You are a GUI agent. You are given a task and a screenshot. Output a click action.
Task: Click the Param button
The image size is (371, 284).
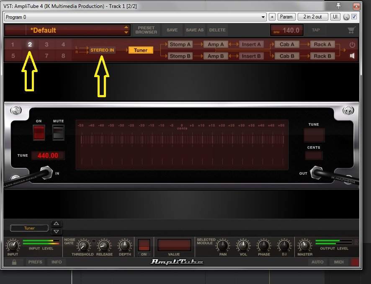click(286, 17)
